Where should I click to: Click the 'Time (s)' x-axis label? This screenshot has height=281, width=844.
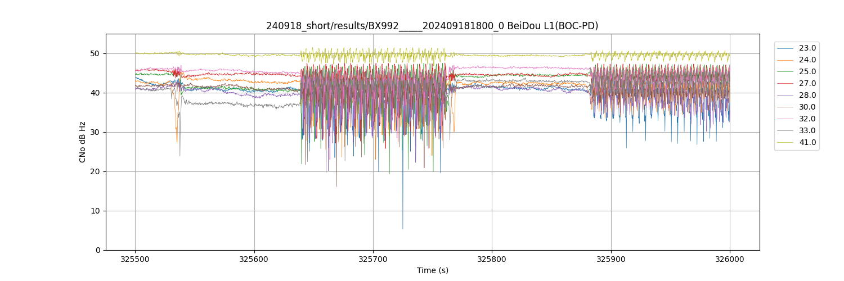tap(432, 270)
